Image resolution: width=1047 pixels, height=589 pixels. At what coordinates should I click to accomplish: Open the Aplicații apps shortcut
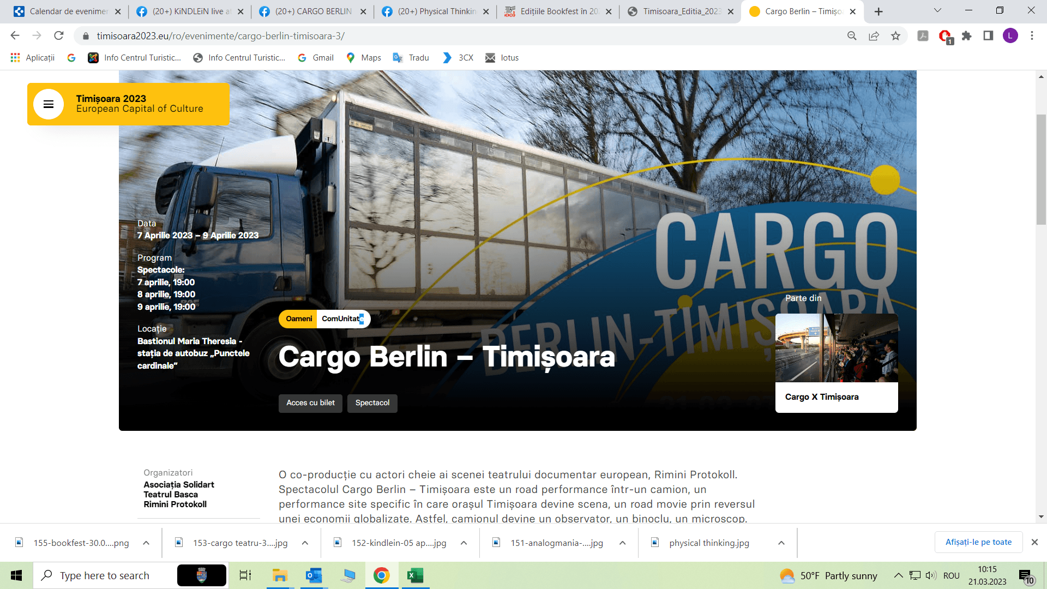33,58
